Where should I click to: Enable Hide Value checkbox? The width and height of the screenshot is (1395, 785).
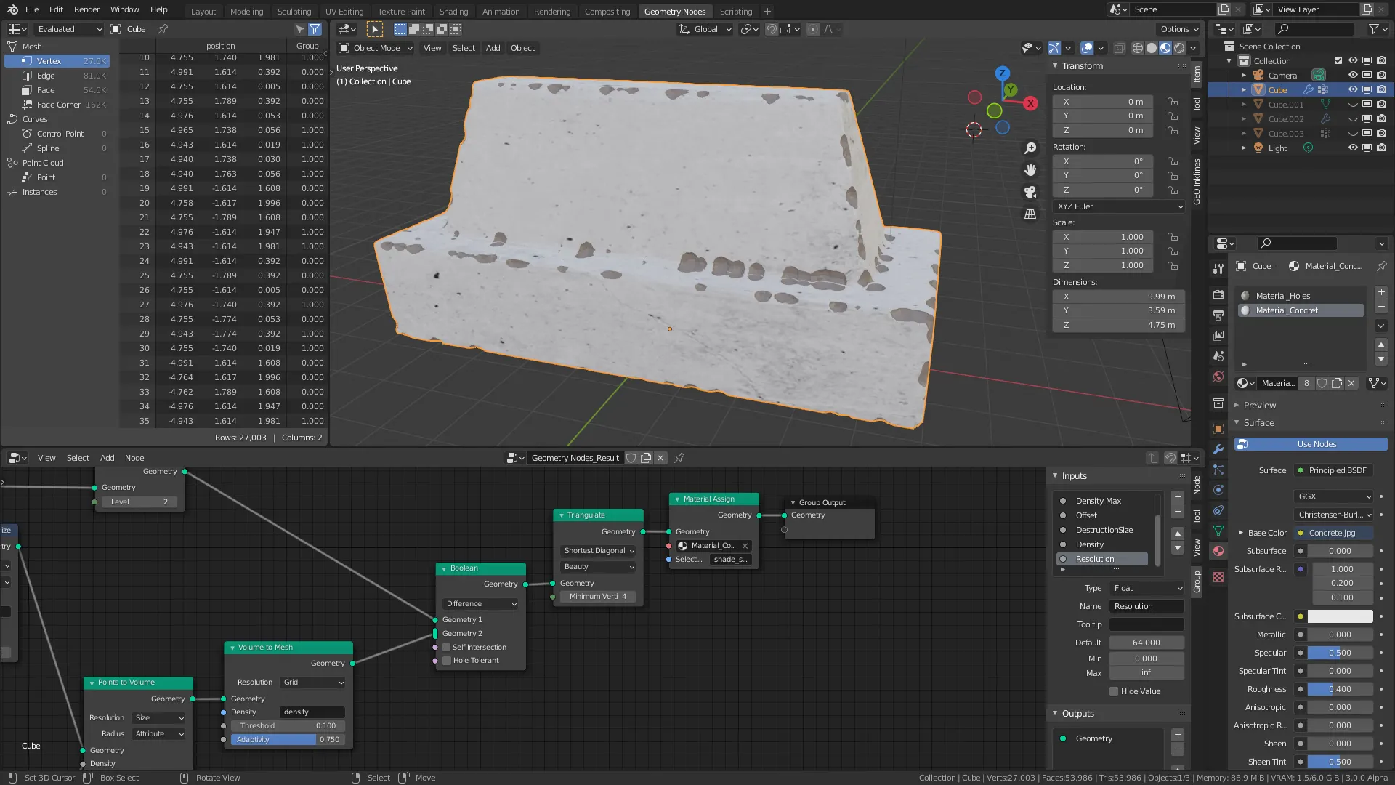(1114, 691)
